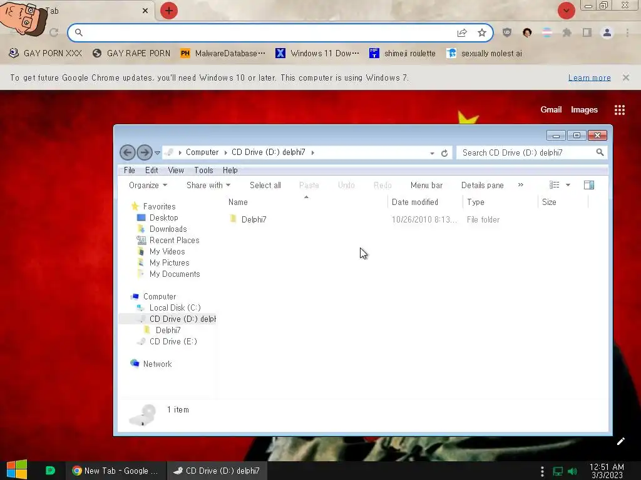641x480 pixels.
Task: Open the Organize dropdown
Action: tap(148, 185)
